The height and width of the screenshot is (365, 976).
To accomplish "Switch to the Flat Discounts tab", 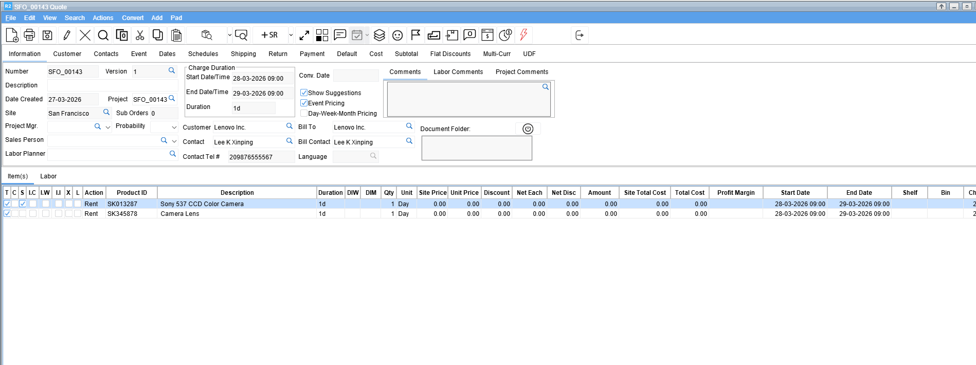I will click(450, 54).
